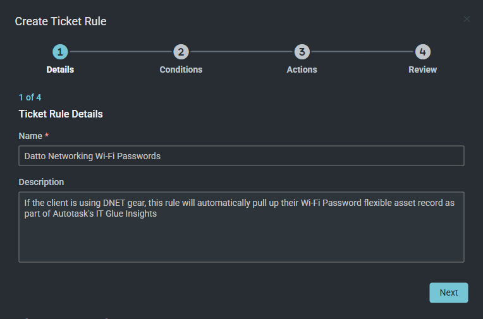Viewport: 483px width, 319px height.
Task: Switch to the Conditions step label
Action: (181, 69)
